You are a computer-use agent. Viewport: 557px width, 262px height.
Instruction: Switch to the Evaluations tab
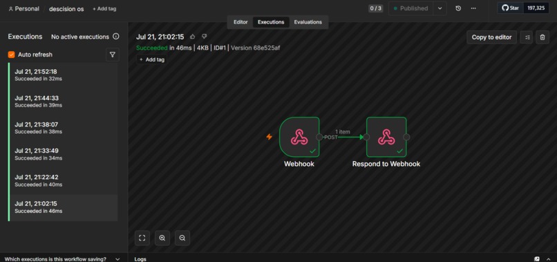[308, 22]
